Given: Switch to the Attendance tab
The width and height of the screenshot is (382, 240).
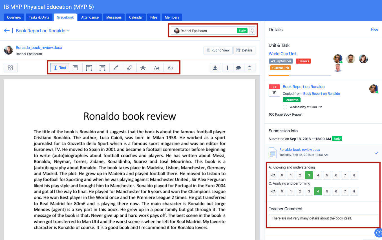Looking at the screenshot, I should tap(90, 17).
